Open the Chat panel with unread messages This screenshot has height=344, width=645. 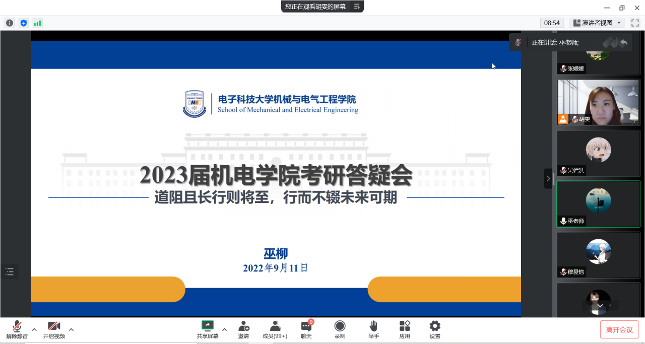[306, 329]
